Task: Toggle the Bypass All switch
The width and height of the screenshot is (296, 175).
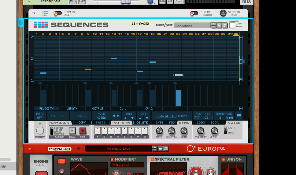Action: coord(57,13)
